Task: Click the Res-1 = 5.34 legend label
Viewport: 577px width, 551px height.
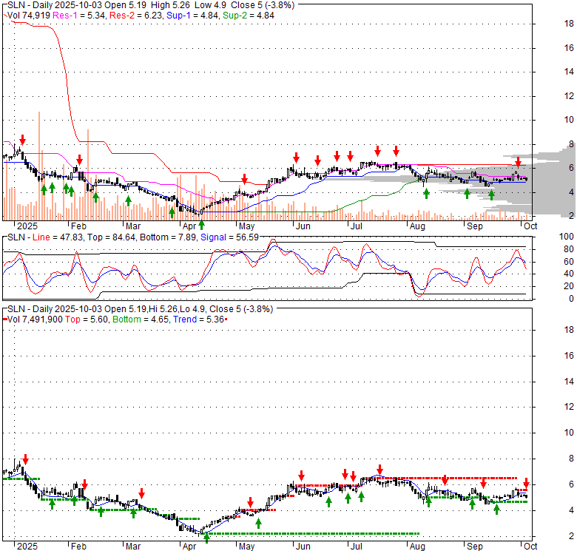Action: (x=77, y=14)
